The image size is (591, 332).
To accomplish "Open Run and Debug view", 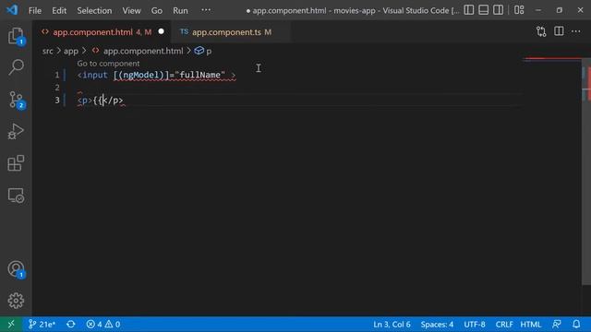I will [16, 131].
